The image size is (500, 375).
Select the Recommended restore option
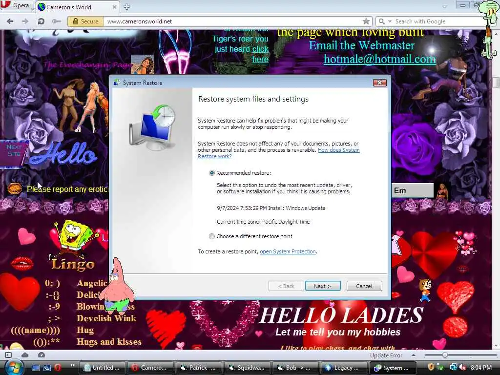[212, 173]
